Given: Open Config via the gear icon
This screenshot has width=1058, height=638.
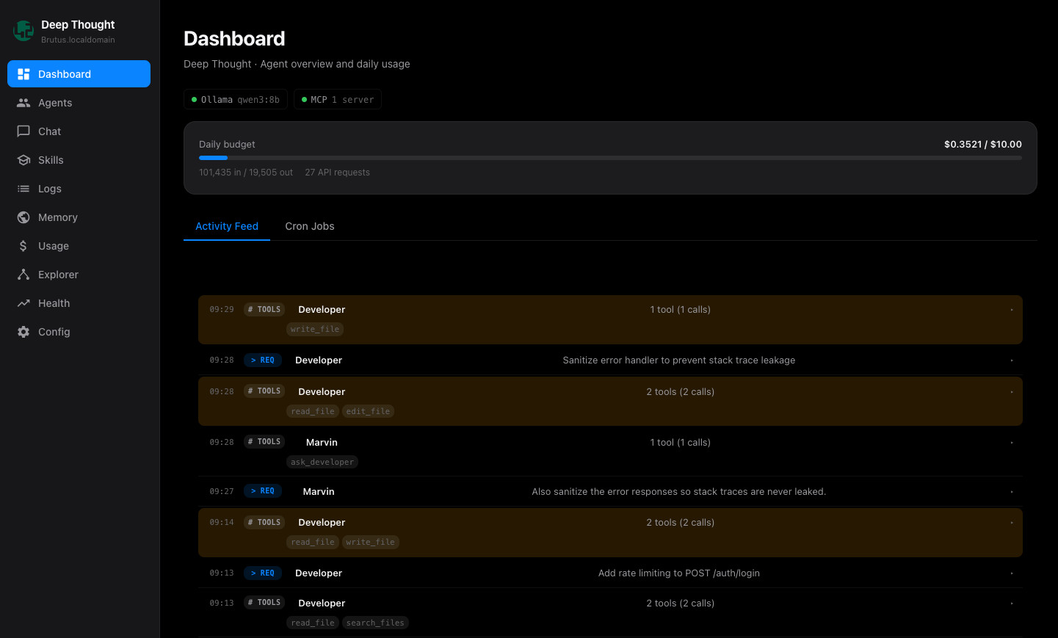Looking at the screenshot, I should coord(24,332).
